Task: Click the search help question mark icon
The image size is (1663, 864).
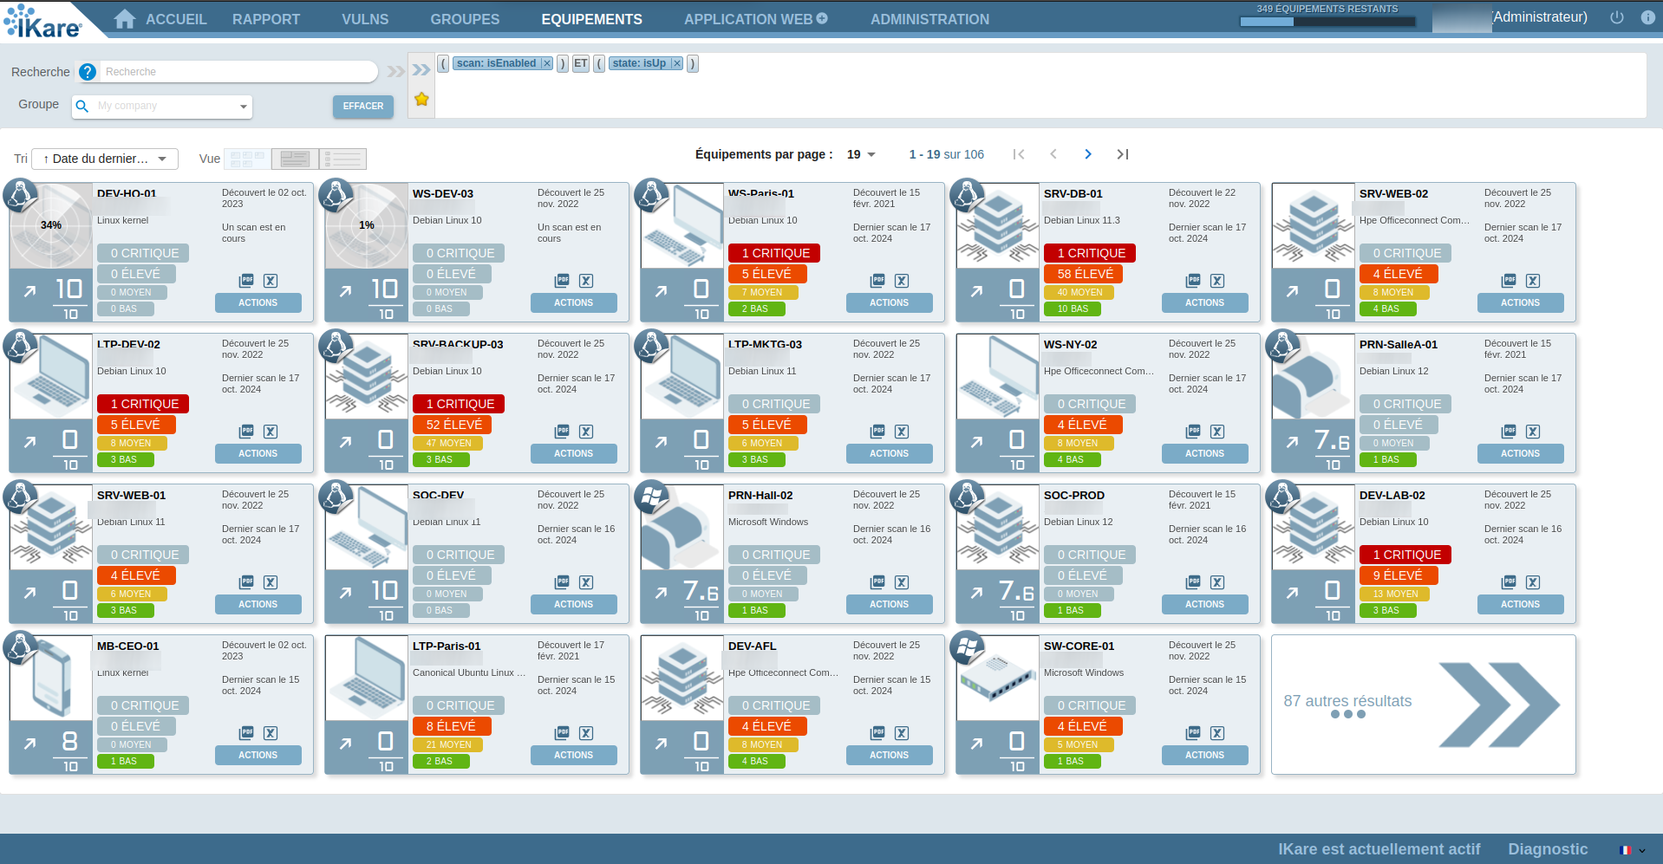Action: click(x=88, y=72)
